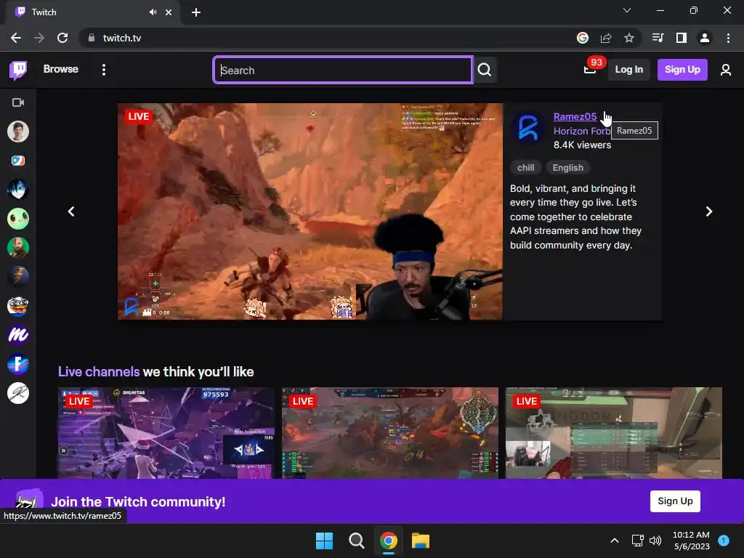Click the Ramez05 channel avatar in the carousel
The image size is (744, 558).
pos(528,128)
